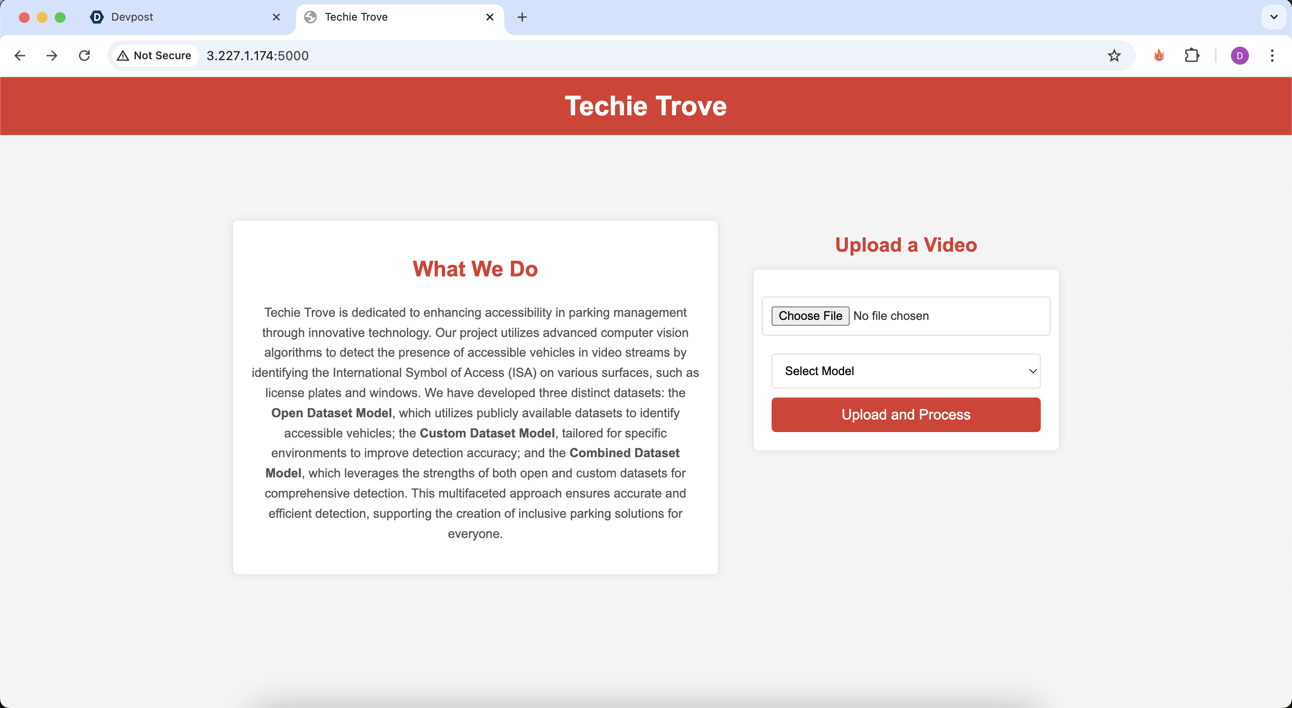Open the Extensions puzzle icon
The width and height of the screenshot is (1292, 708).
[1192, 56]
